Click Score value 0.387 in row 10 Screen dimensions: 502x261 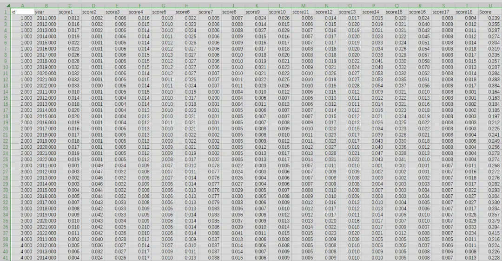(x=490, y=67)
